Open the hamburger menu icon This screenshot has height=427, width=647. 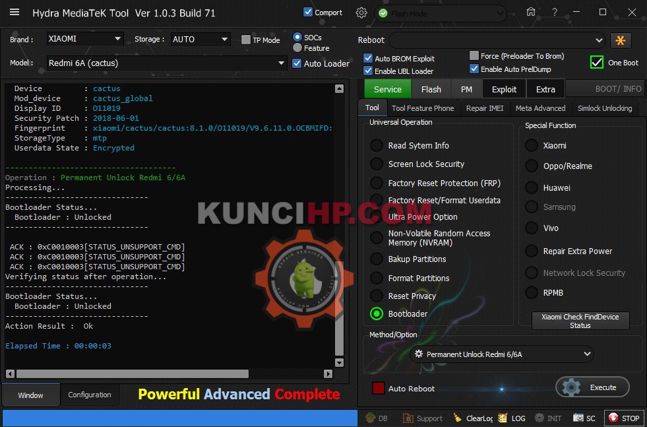(x=15, y=12)
